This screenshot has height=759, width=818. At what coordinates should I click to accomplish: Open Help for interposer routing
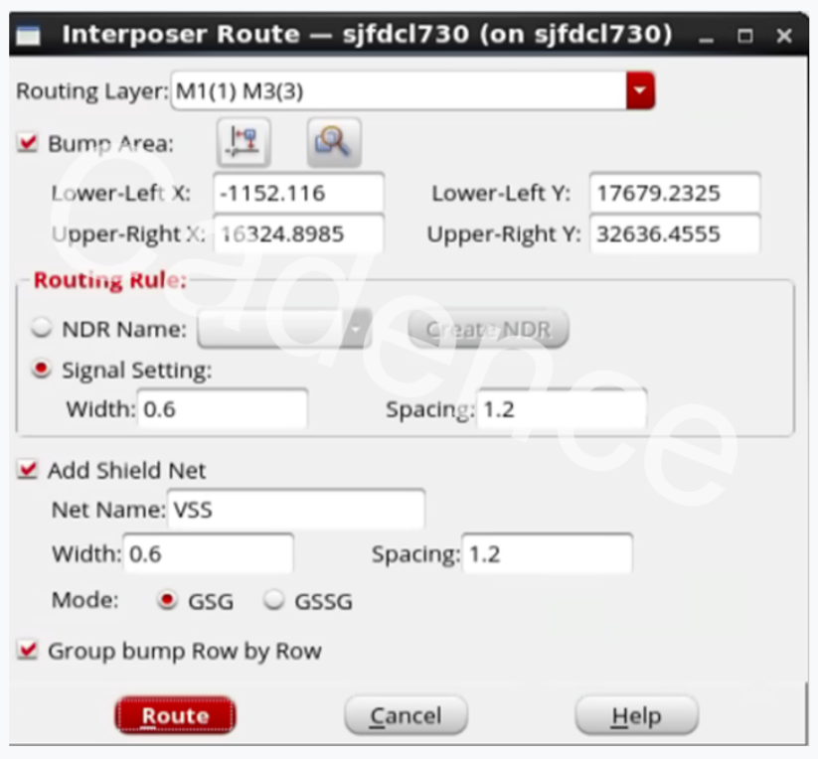(636, 715)
